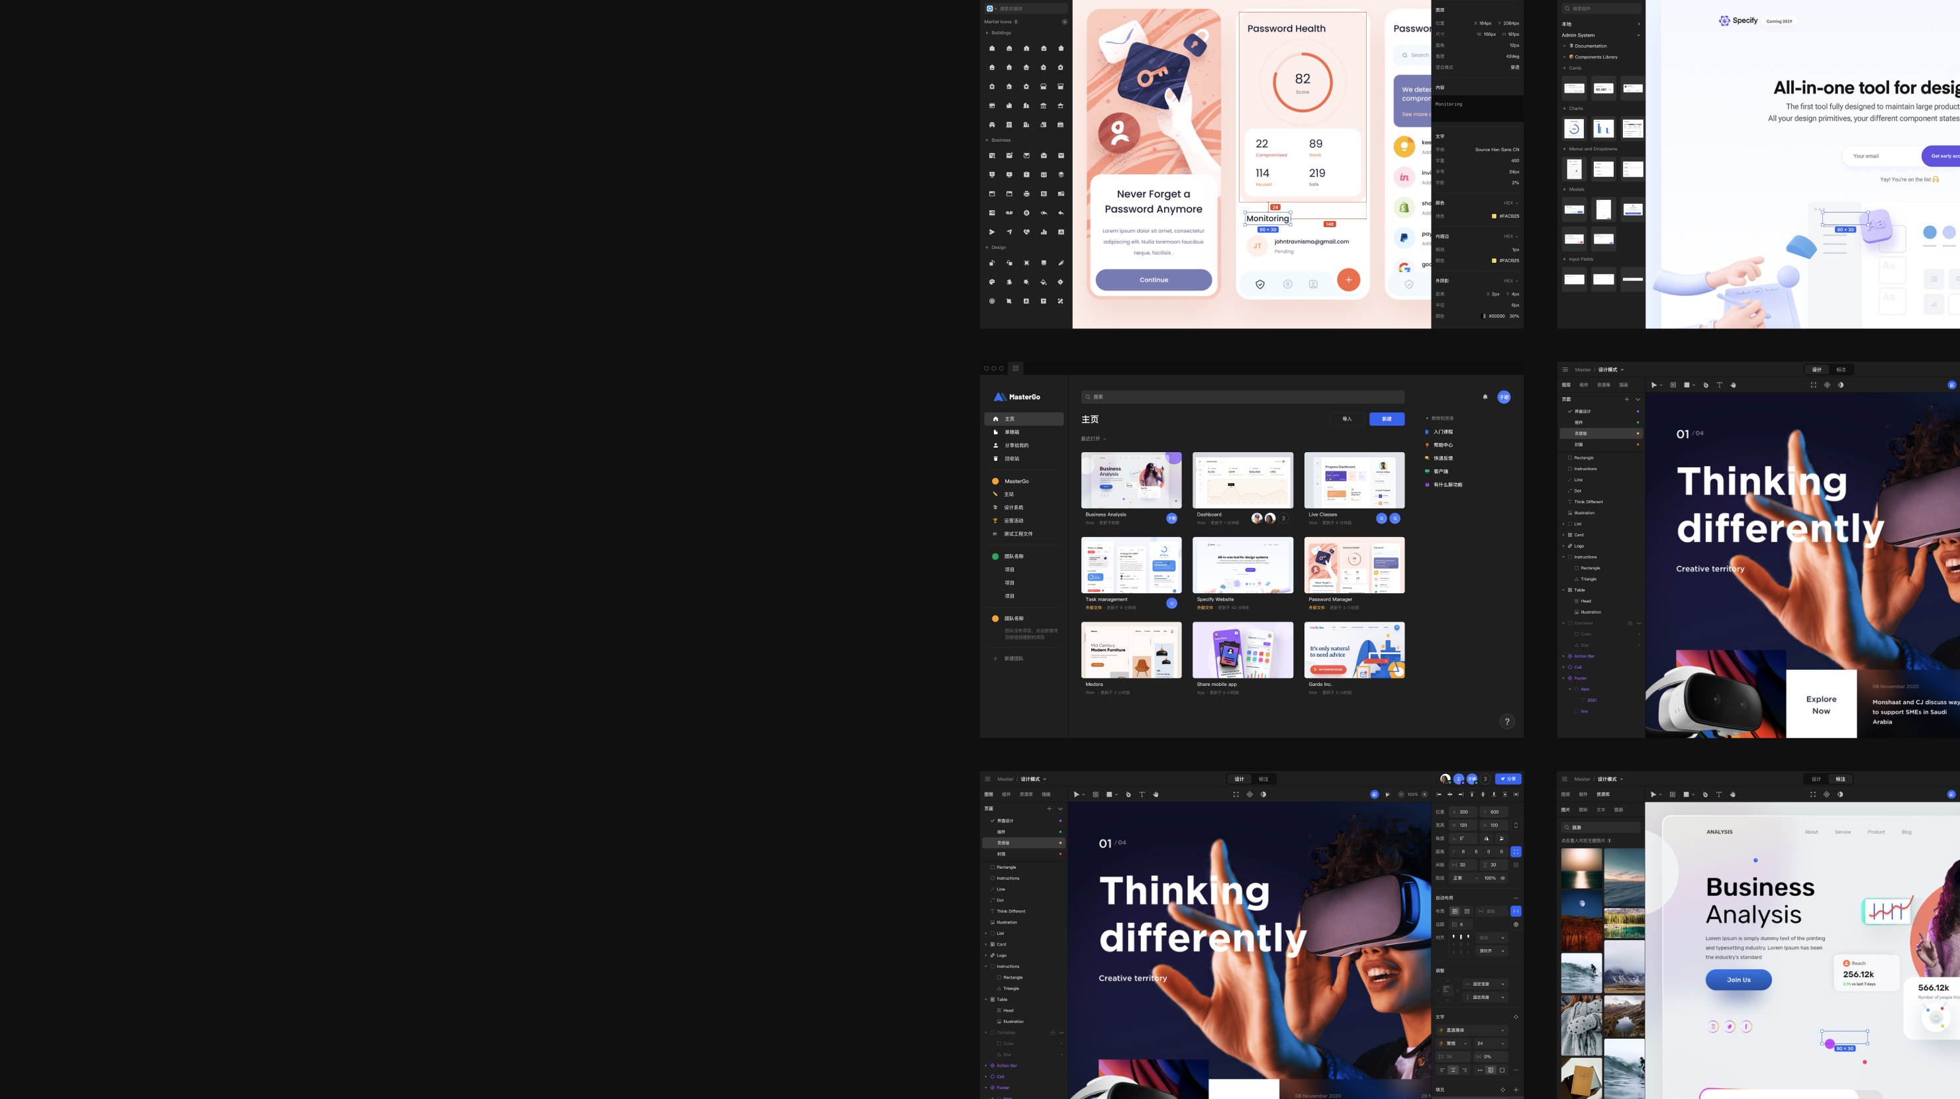Add a fill with the 填充 plus icon
Screen dimensions: 1960x1099
[x=1515, y=1090]
